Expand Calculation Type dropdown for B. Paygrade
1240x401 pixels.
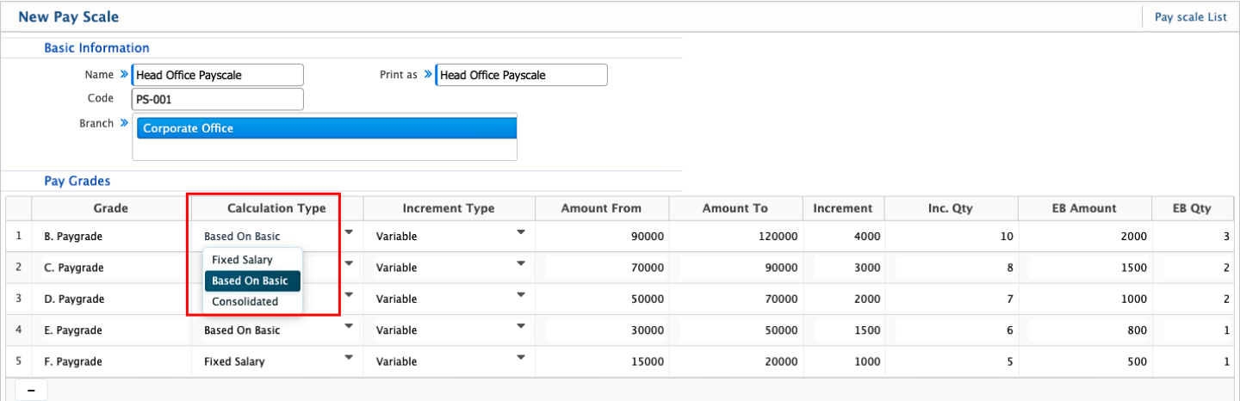pos(349,233)
